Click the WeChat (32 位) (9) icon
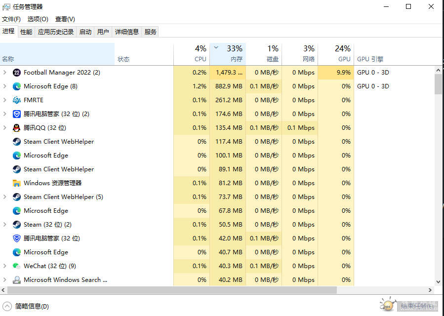The height and width of the screenshot is (316, 444). click(x=17, y=266)
